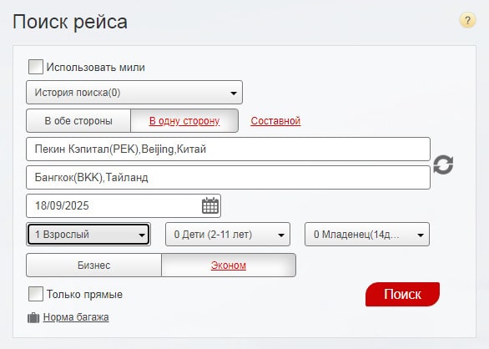Click the suitcase icon beside Норма багажа
The height and width of the screenshot is (349, 489).
(33, 317)
